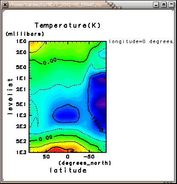Click the (degrees_north) unit label
The image size is (177, 184).
[x=85, y=163]
